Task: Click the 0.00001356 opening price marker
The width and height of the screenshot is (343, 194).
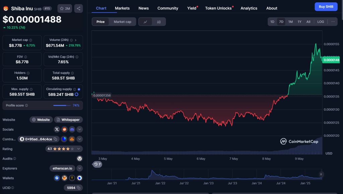Action: tap(102, 95)
